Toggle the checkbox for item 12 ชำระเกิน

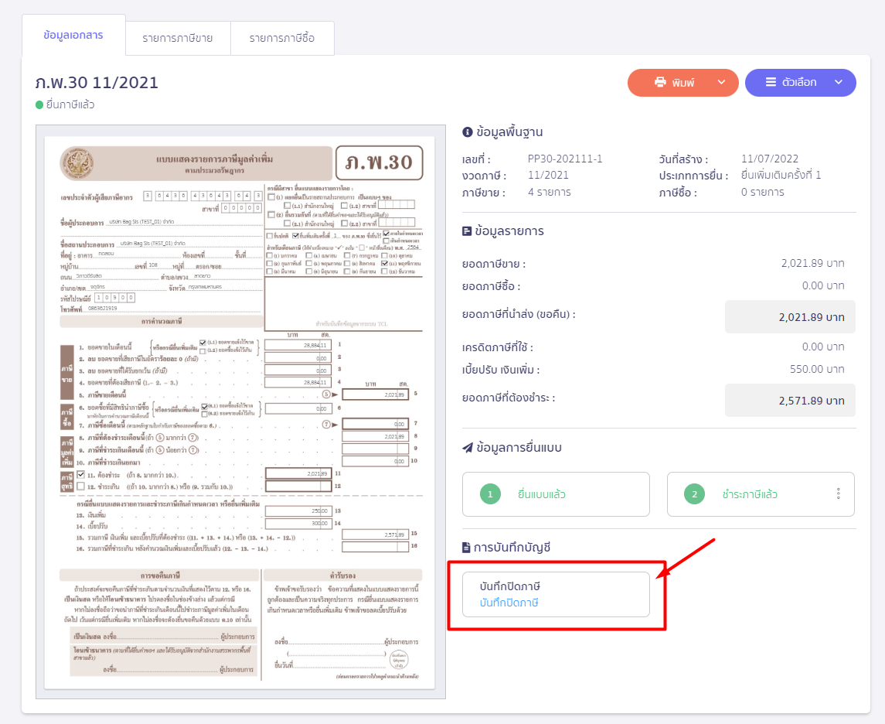pyautogui.click(x=81, y=486)
